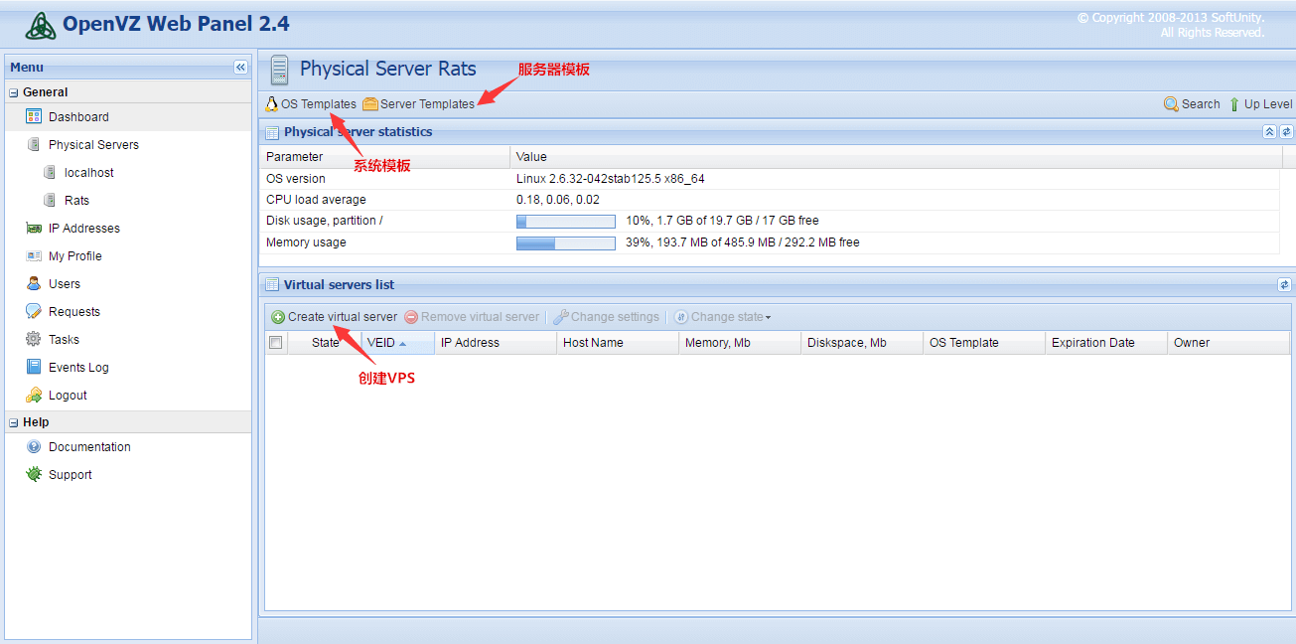This screenshot has height=644, width=1296.
Task: Click the OS Templates penguin icon
Action: click(272, 104)
